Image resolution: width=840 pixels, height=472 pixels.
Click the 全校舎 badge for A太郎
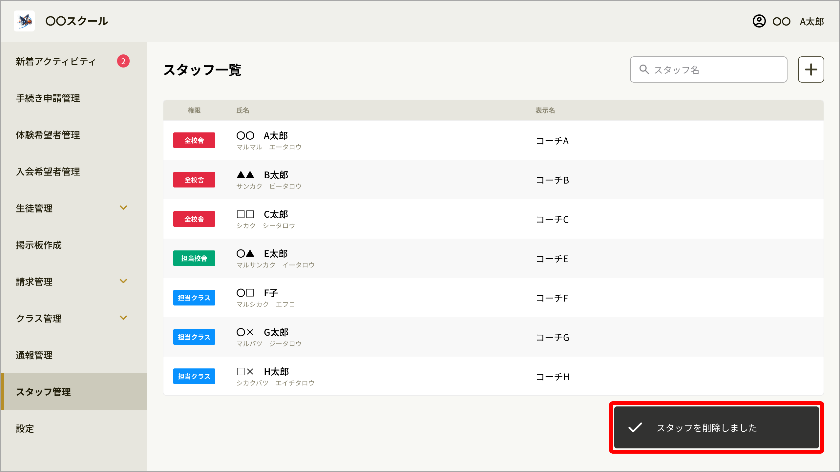pos(194,140)
